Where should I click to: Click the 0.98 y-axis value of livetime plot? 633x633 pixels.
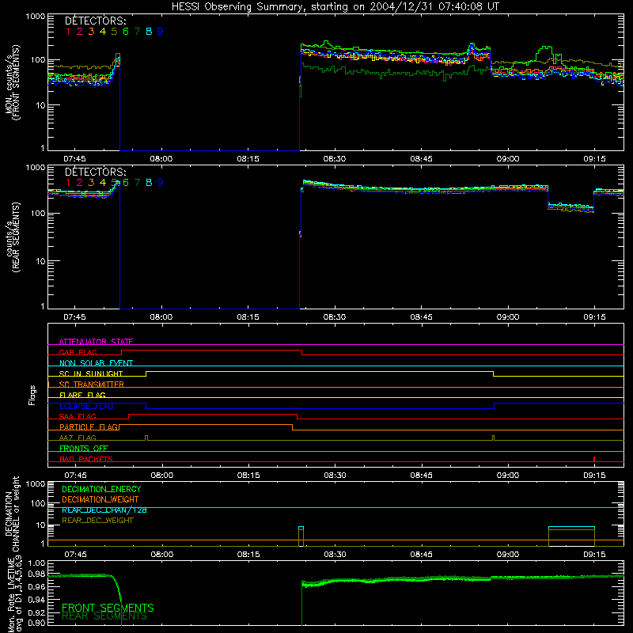(x=36, y=574)
